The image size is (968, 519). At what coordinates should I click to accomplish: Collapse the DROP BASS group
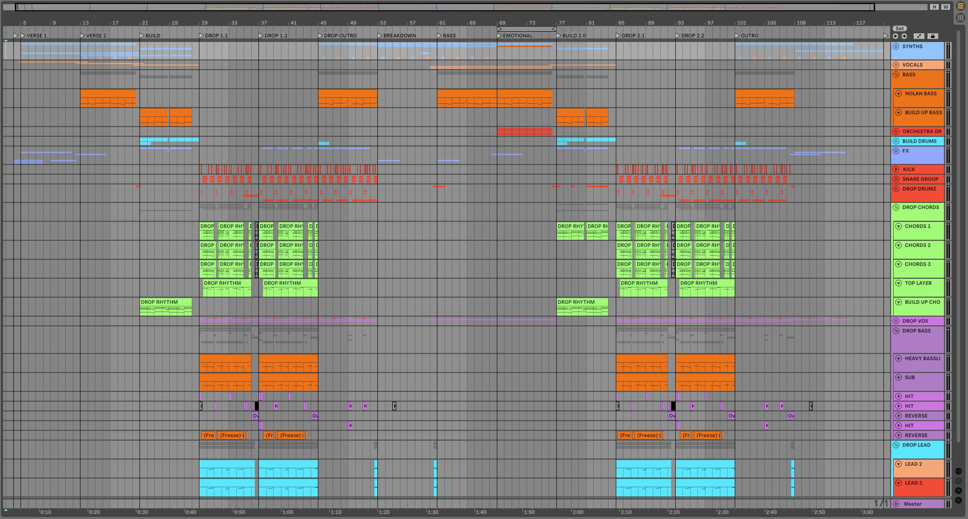(896, 331)
